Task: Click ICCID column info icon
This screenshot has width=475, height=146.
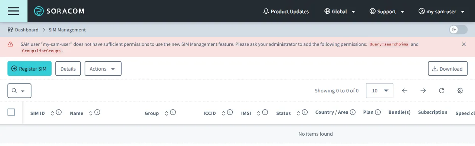Action: (x=230, y=112)
